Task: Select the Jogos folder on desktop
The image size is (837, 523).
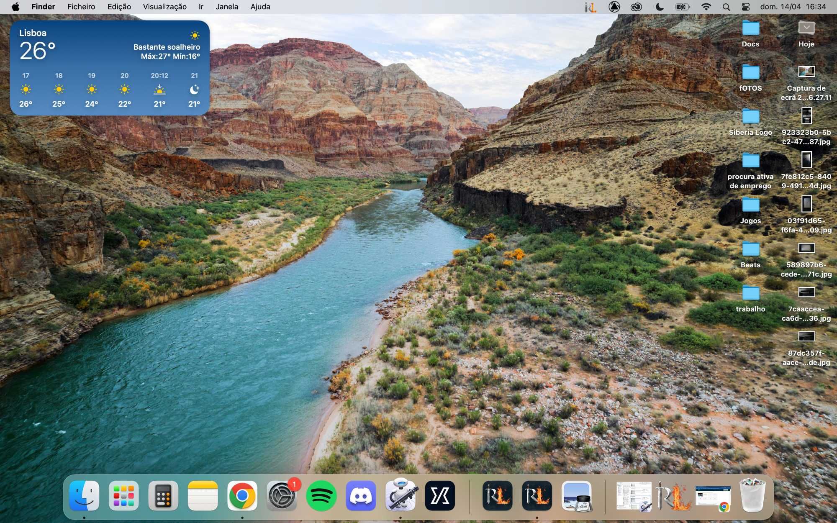Action: coord(751,210)
